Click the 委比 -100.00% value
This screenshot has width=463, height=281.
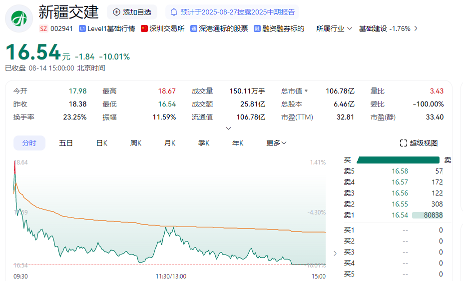pos(428,104)
